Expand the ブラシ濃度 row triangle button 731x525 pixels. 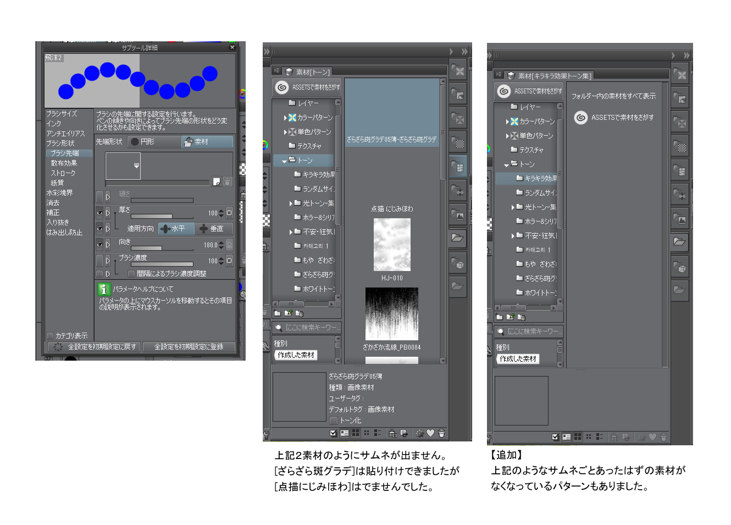pos(108,260)
